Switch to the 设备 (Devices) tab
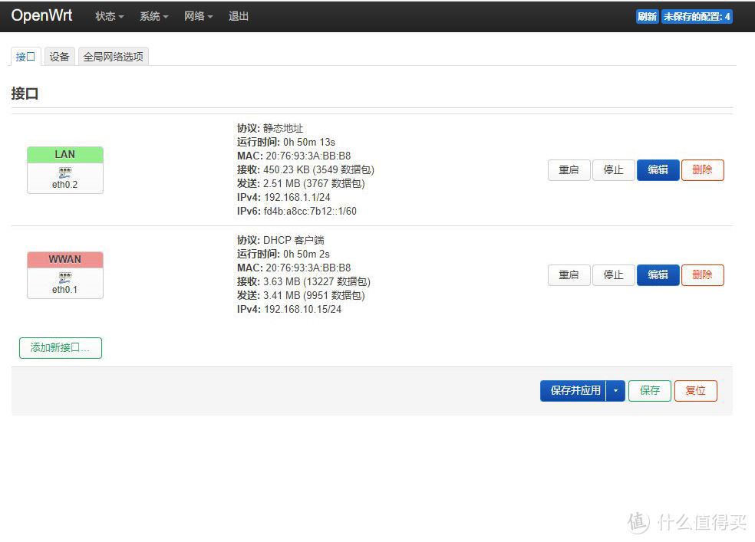Image resolution: width=755 pixels, height=542 pixels. click(x=59, y=56)
